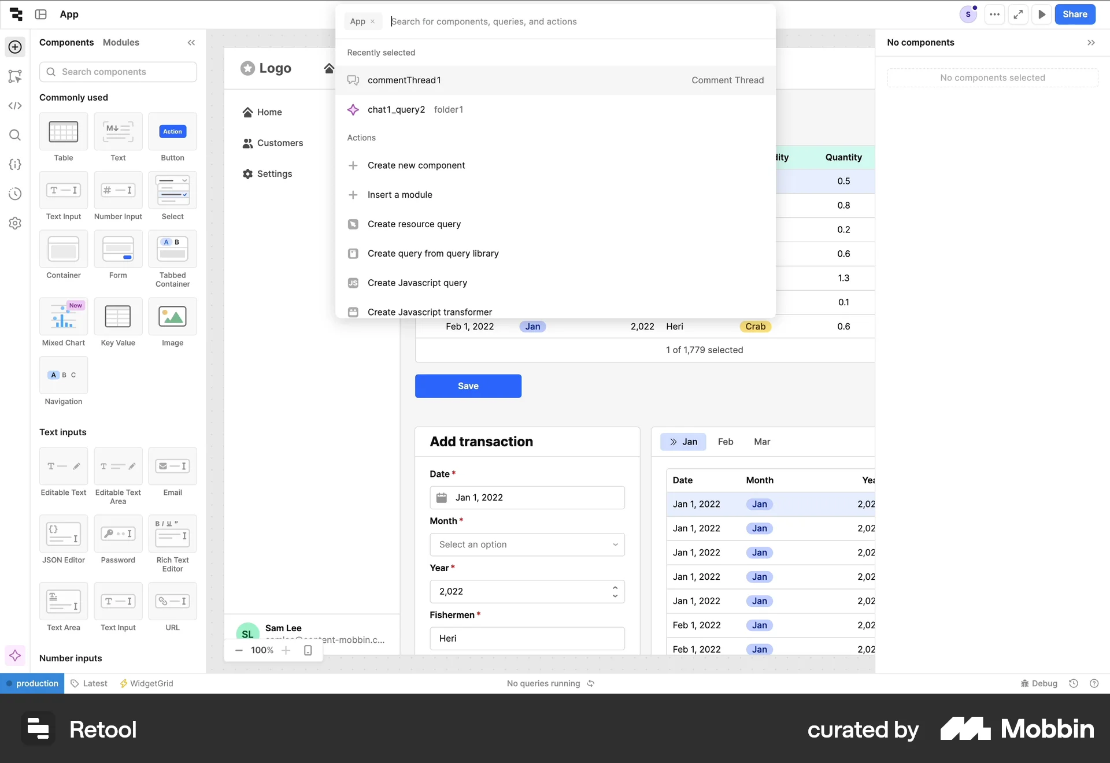Open the state browser curly-brace icon

click(15, 165)
